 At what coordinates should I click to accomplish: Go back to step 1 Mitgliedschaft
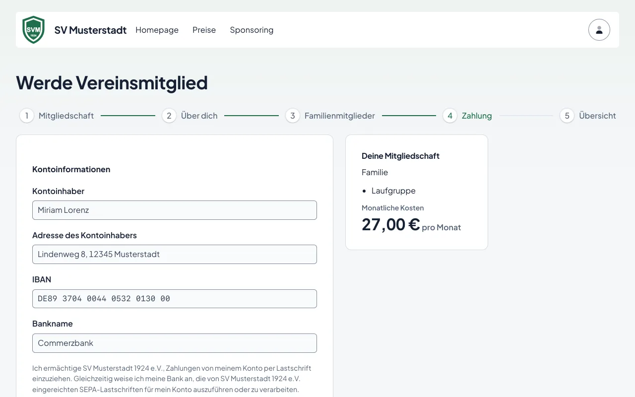(x=57, y=116)
